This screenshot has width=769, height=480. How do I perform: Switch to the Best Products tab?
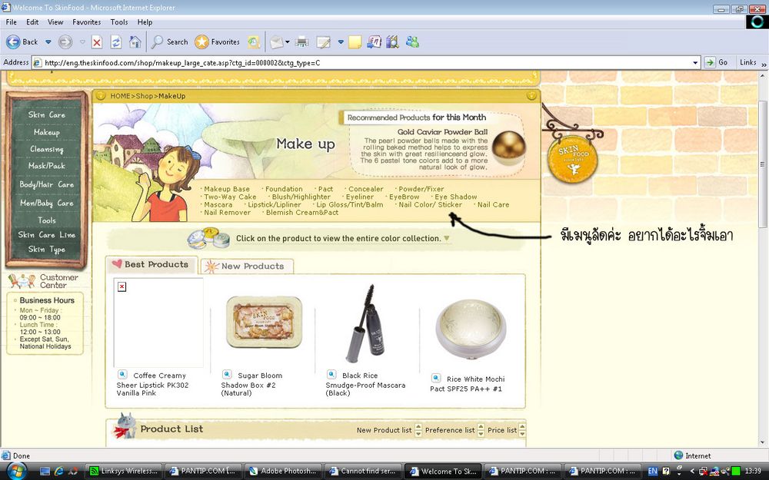click(151, 264)
